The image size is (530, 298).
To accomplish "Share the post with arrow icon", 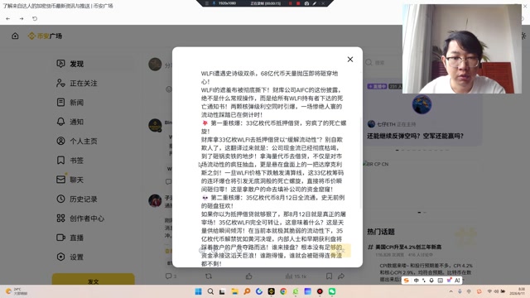I will pyautogui.click(x=341, y=276).
